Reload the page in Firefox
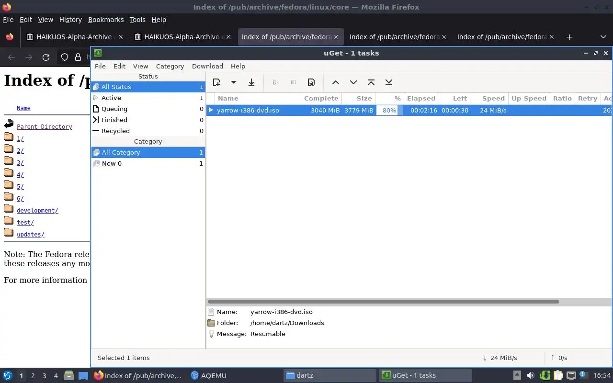 [46, 57]
